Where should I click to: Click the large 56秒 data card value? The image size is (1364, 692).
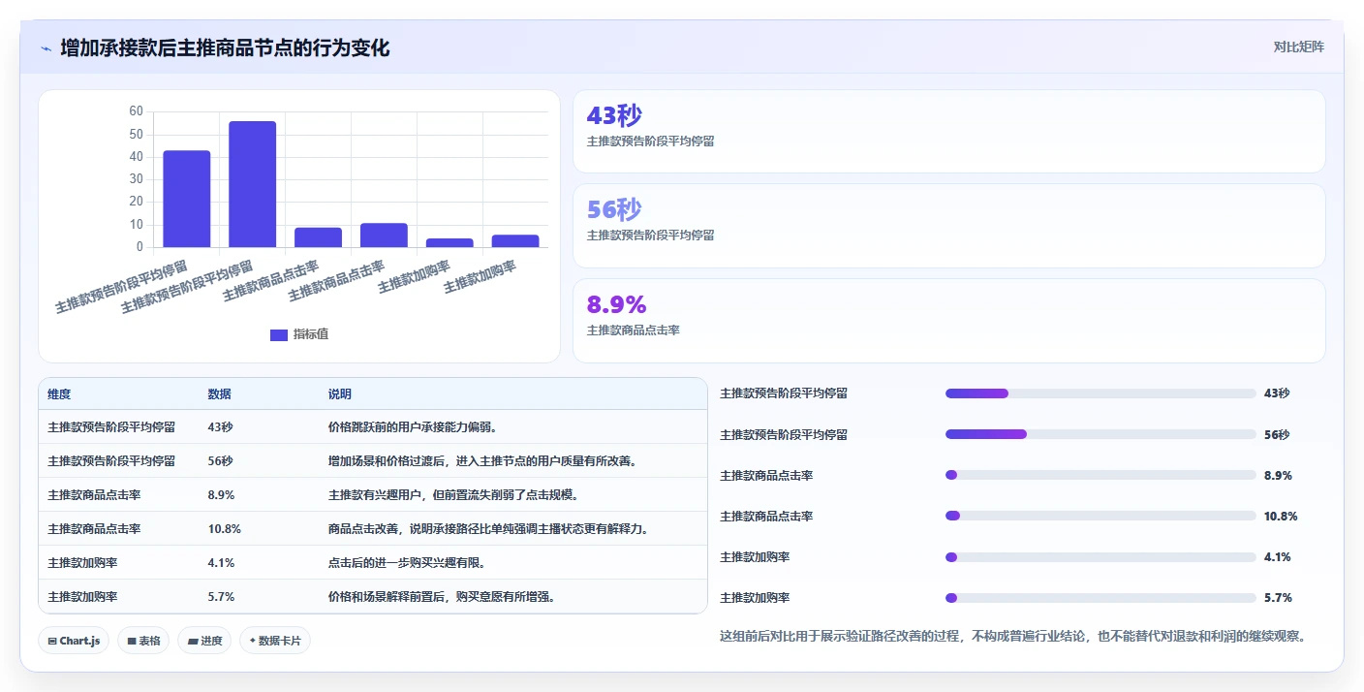(x=614, y=210)
